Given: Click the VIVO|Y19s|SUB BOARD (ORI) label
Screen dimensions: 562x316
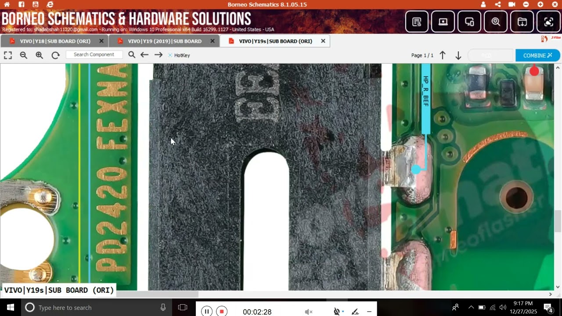Looking at the screenshot, I should (59, 290).
